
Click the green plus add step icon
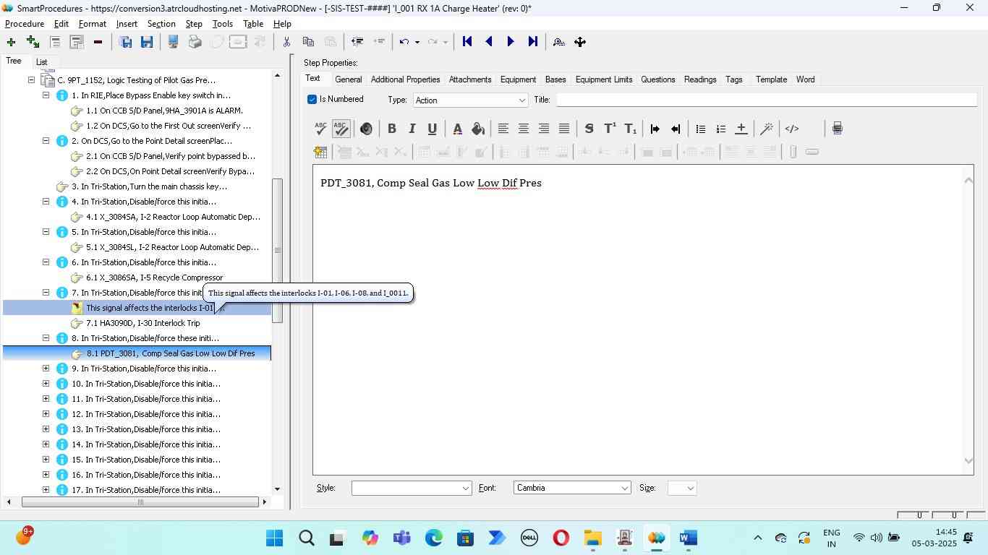point(11,42)
